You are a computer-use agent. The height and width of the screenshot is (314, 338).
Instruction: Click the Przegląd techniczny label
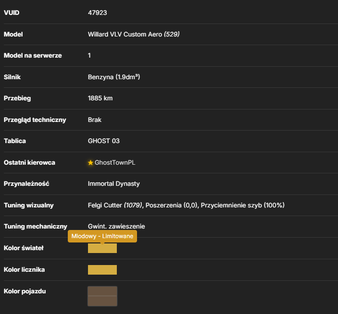[x=35, y=120]
